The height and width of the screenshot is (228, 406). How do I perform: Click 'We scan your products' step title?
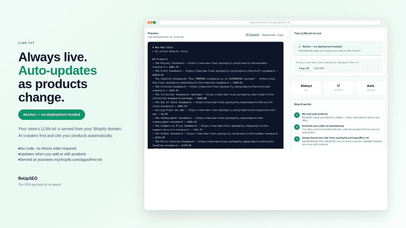pyautogui.click(x=315, y=114)
